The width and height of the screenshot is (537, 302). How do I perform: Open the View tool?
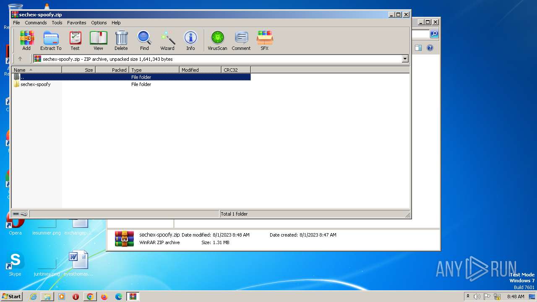pyautogui.click(x=98, y=41)
